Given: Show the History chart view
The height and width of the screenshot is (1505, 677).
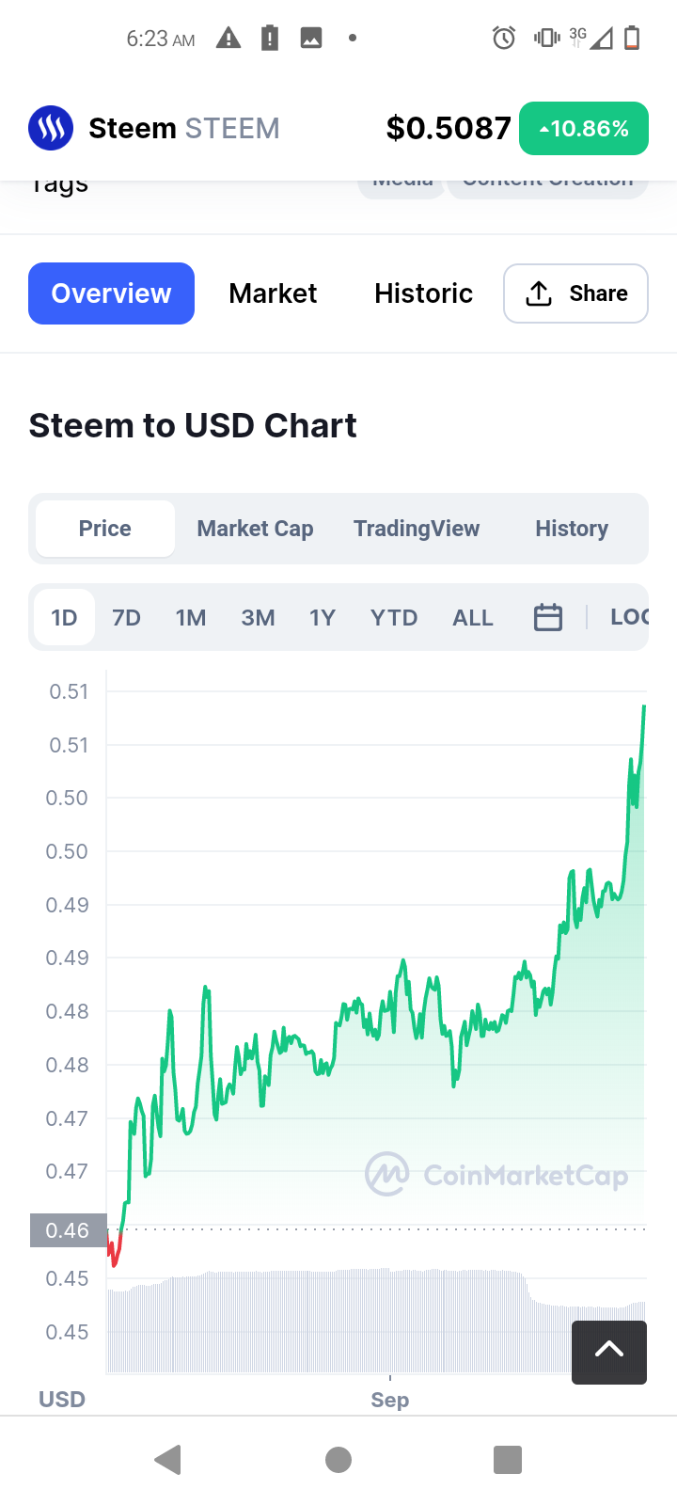Looking at the screenshot, I should point(572,529).
